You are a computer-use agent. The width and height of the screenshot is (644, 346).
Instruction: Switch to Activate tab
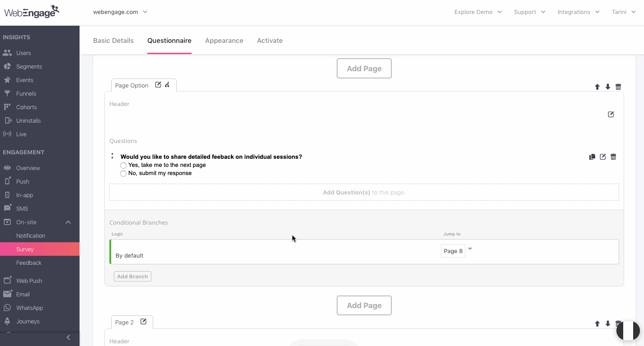pos(270,41)
